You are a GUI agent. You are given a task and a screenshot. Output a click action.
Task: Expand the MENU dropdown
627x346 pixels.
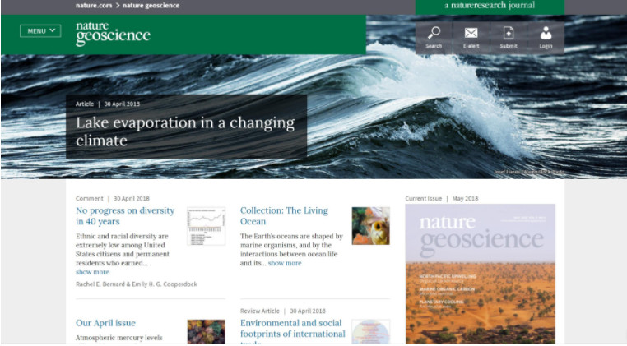pos(40,30)
